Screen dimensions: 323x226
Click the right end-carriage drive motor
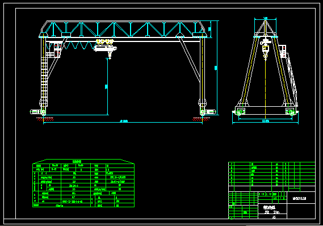(211, 112)
